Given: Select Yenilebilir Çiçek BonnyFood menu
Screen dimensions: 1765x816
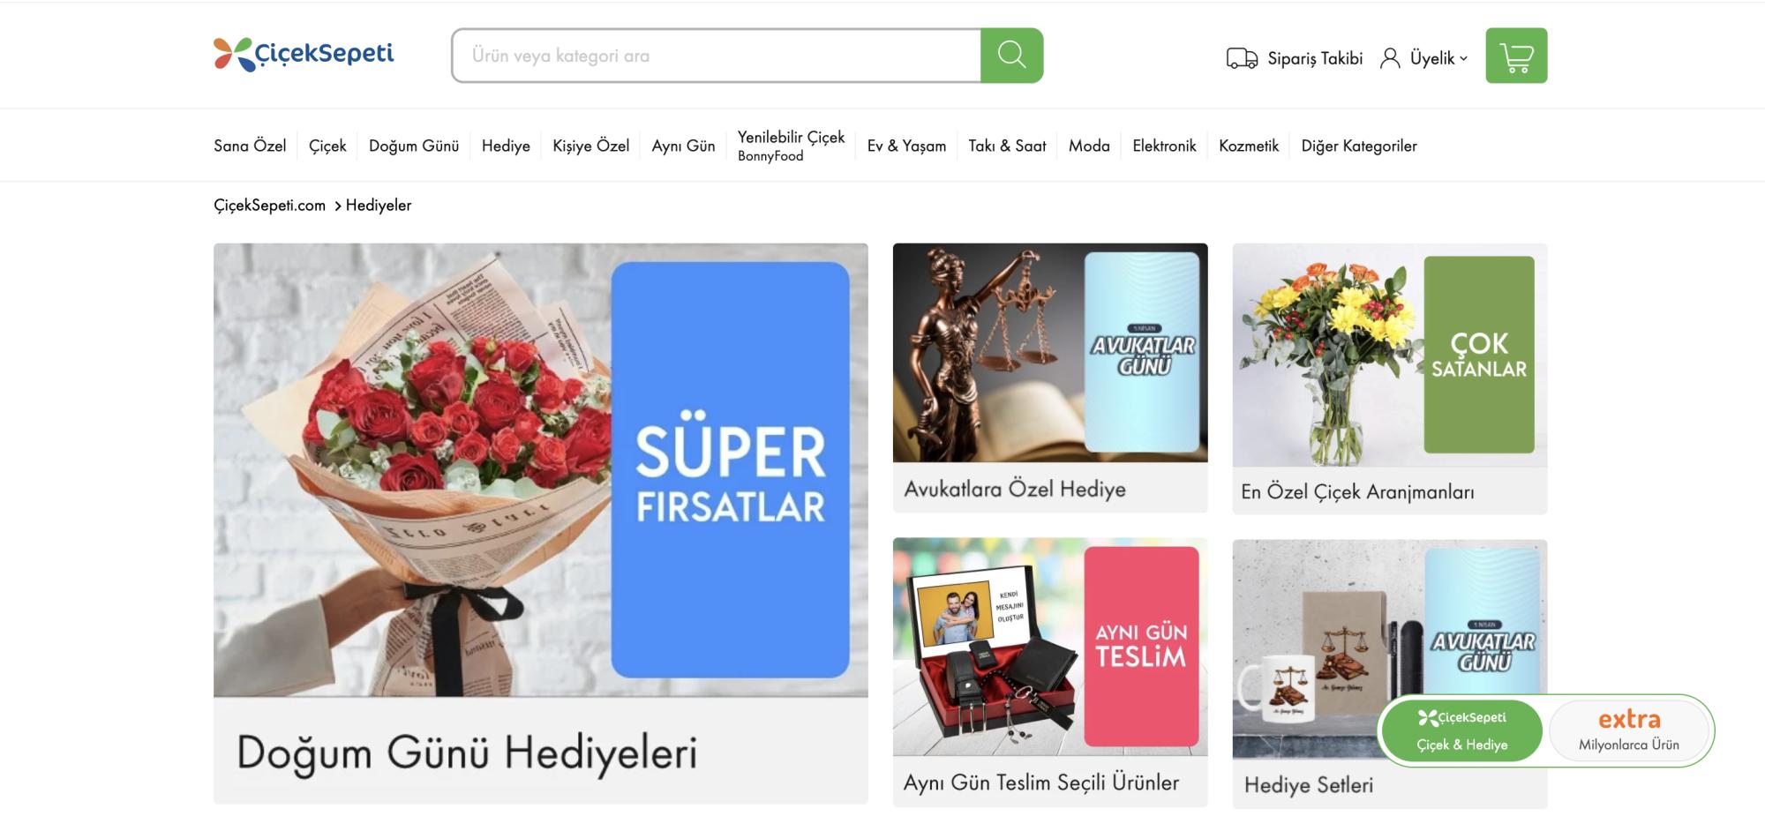Looking at the screenshot, I should (791, 146).
